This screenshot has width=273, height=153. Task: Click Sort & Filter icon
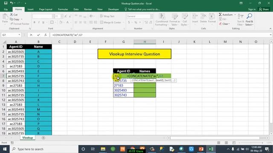tap(241, 17)
